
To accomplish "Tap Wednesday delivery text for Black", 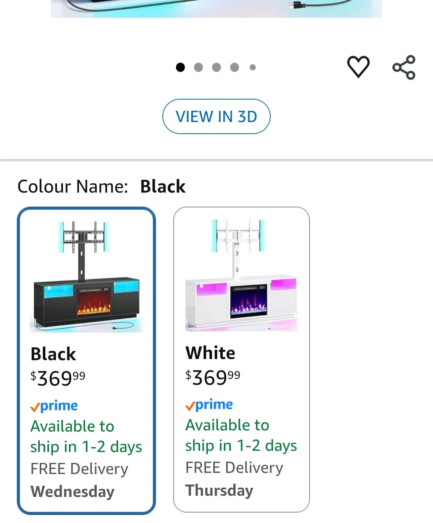I will 73,491.
